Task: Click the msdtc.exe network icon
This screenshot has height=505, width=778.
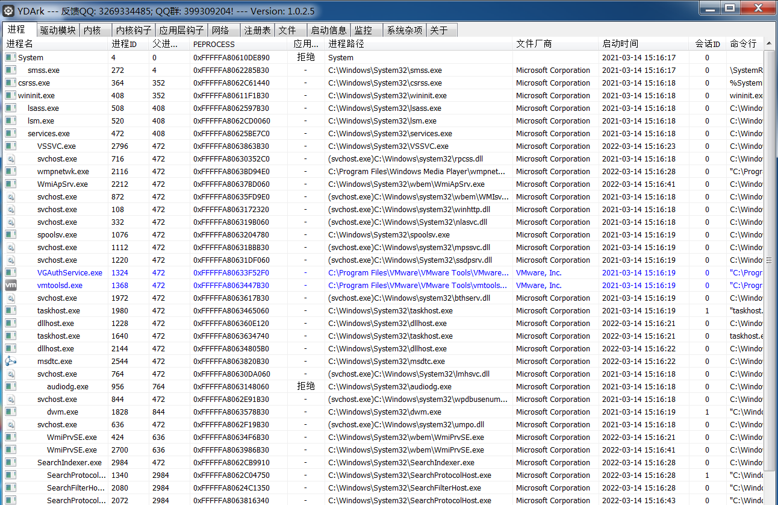Action: point(10,362)
